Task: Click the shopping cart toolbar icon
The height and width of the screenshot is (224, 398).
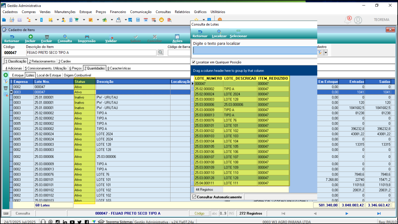Action: coord(77,20)
